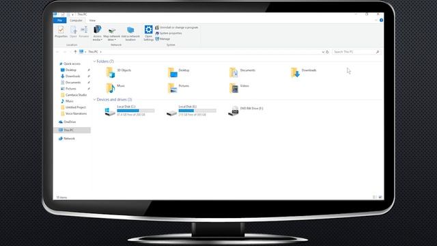Screen dimensions: 437x246
Task: Select This PC in sidebar
Action: pyautogui.click(x=72, y=130)
